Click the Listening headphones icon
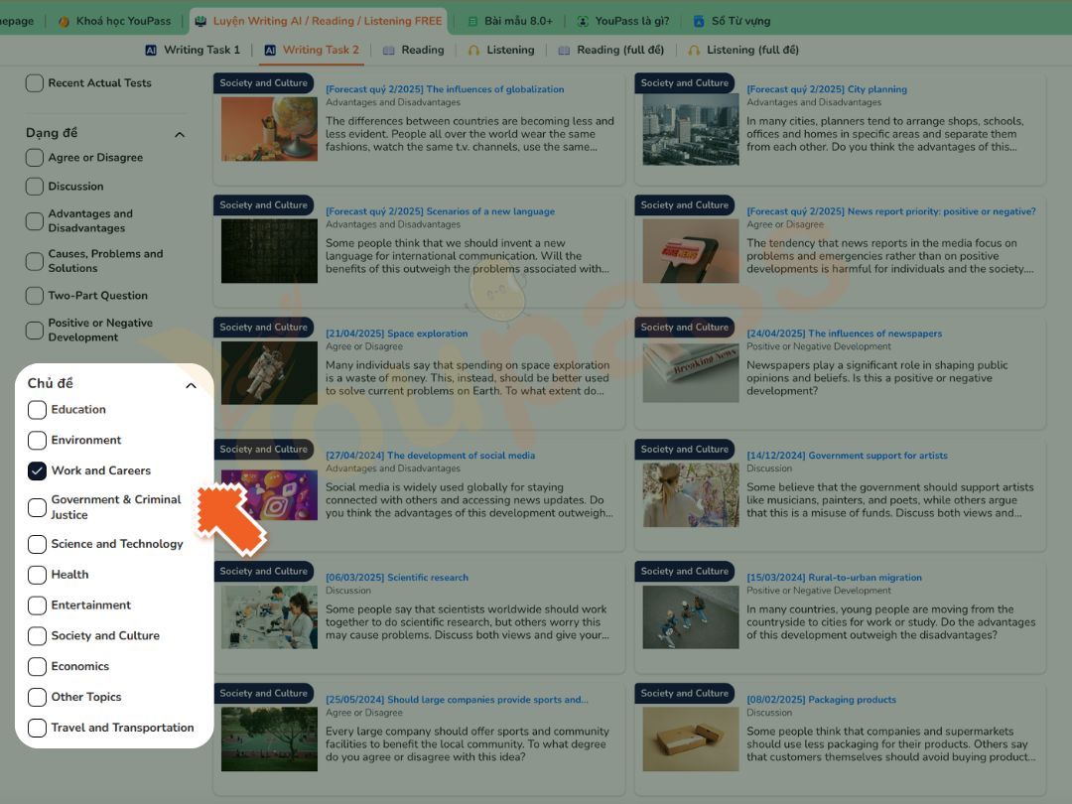The width and height of the screenshot is (1072, 804). pyautogui.click(x=473, y=50)
